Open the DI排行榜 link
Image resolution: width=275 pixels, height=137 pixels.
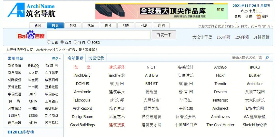(x=262, y=37)
